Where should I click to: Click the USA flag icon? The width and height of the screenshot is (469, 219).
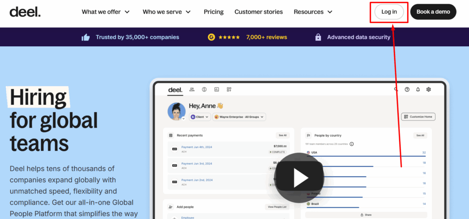308,153
